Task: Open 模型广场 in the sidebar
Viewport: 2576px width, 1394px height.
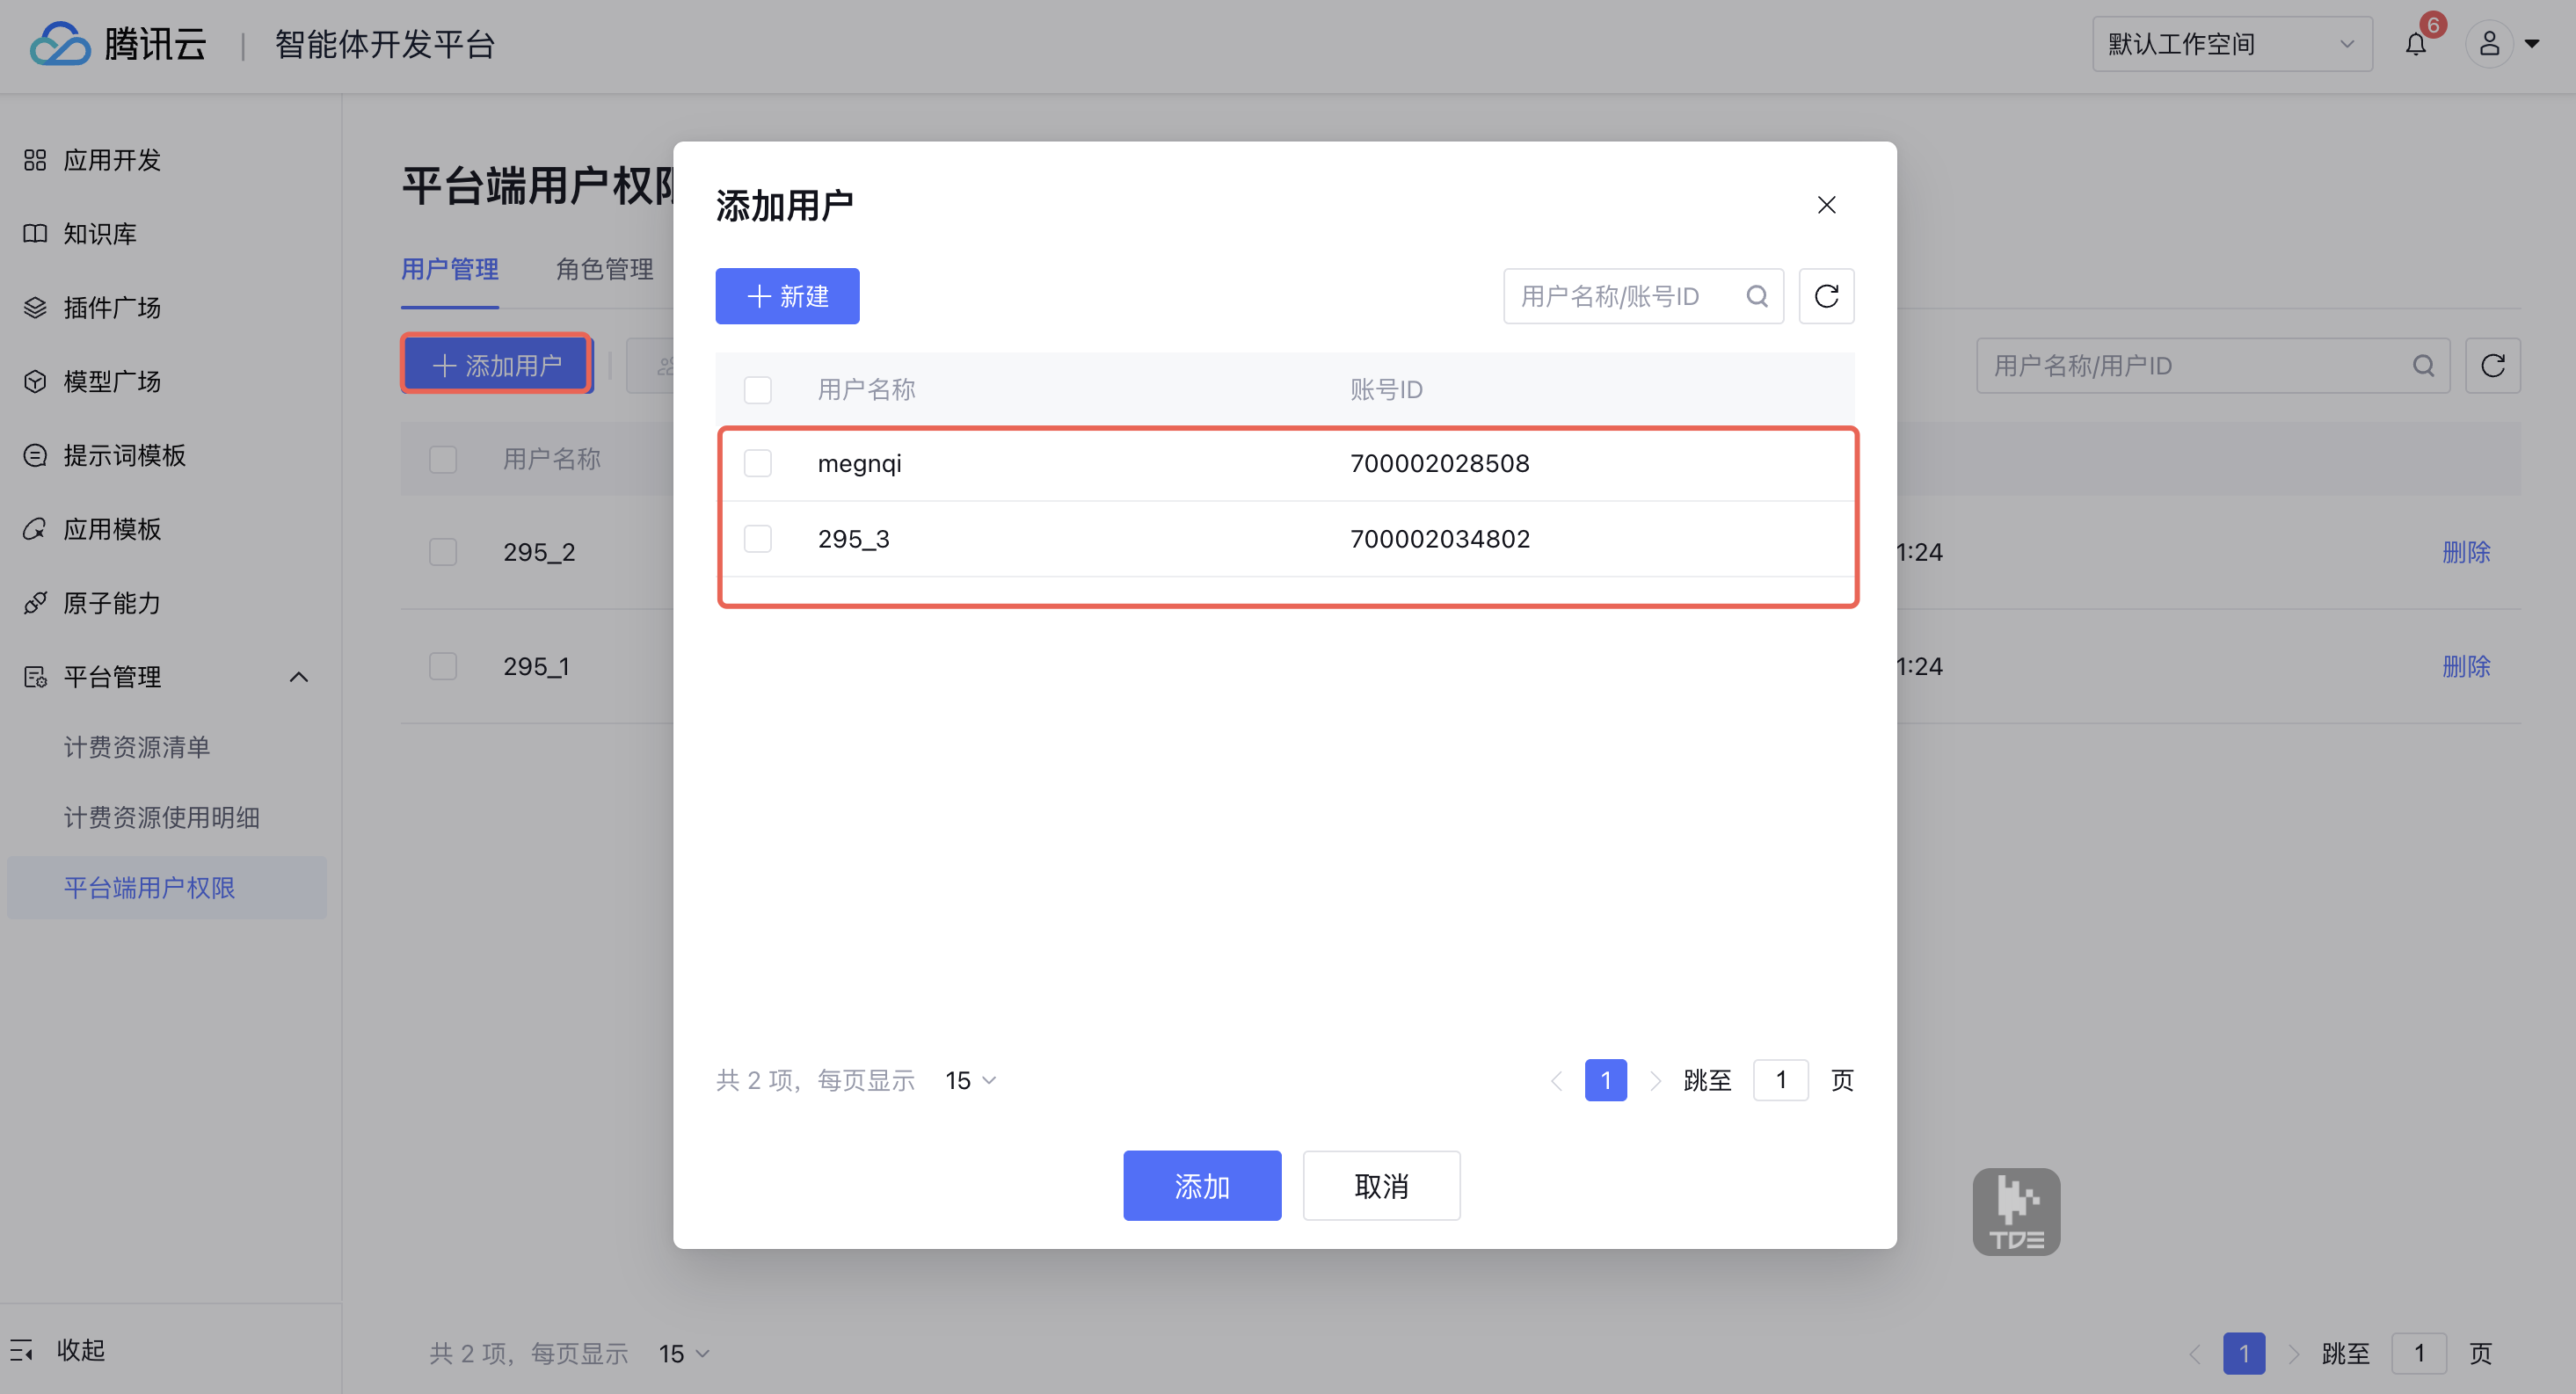Action: pos(112,381)
